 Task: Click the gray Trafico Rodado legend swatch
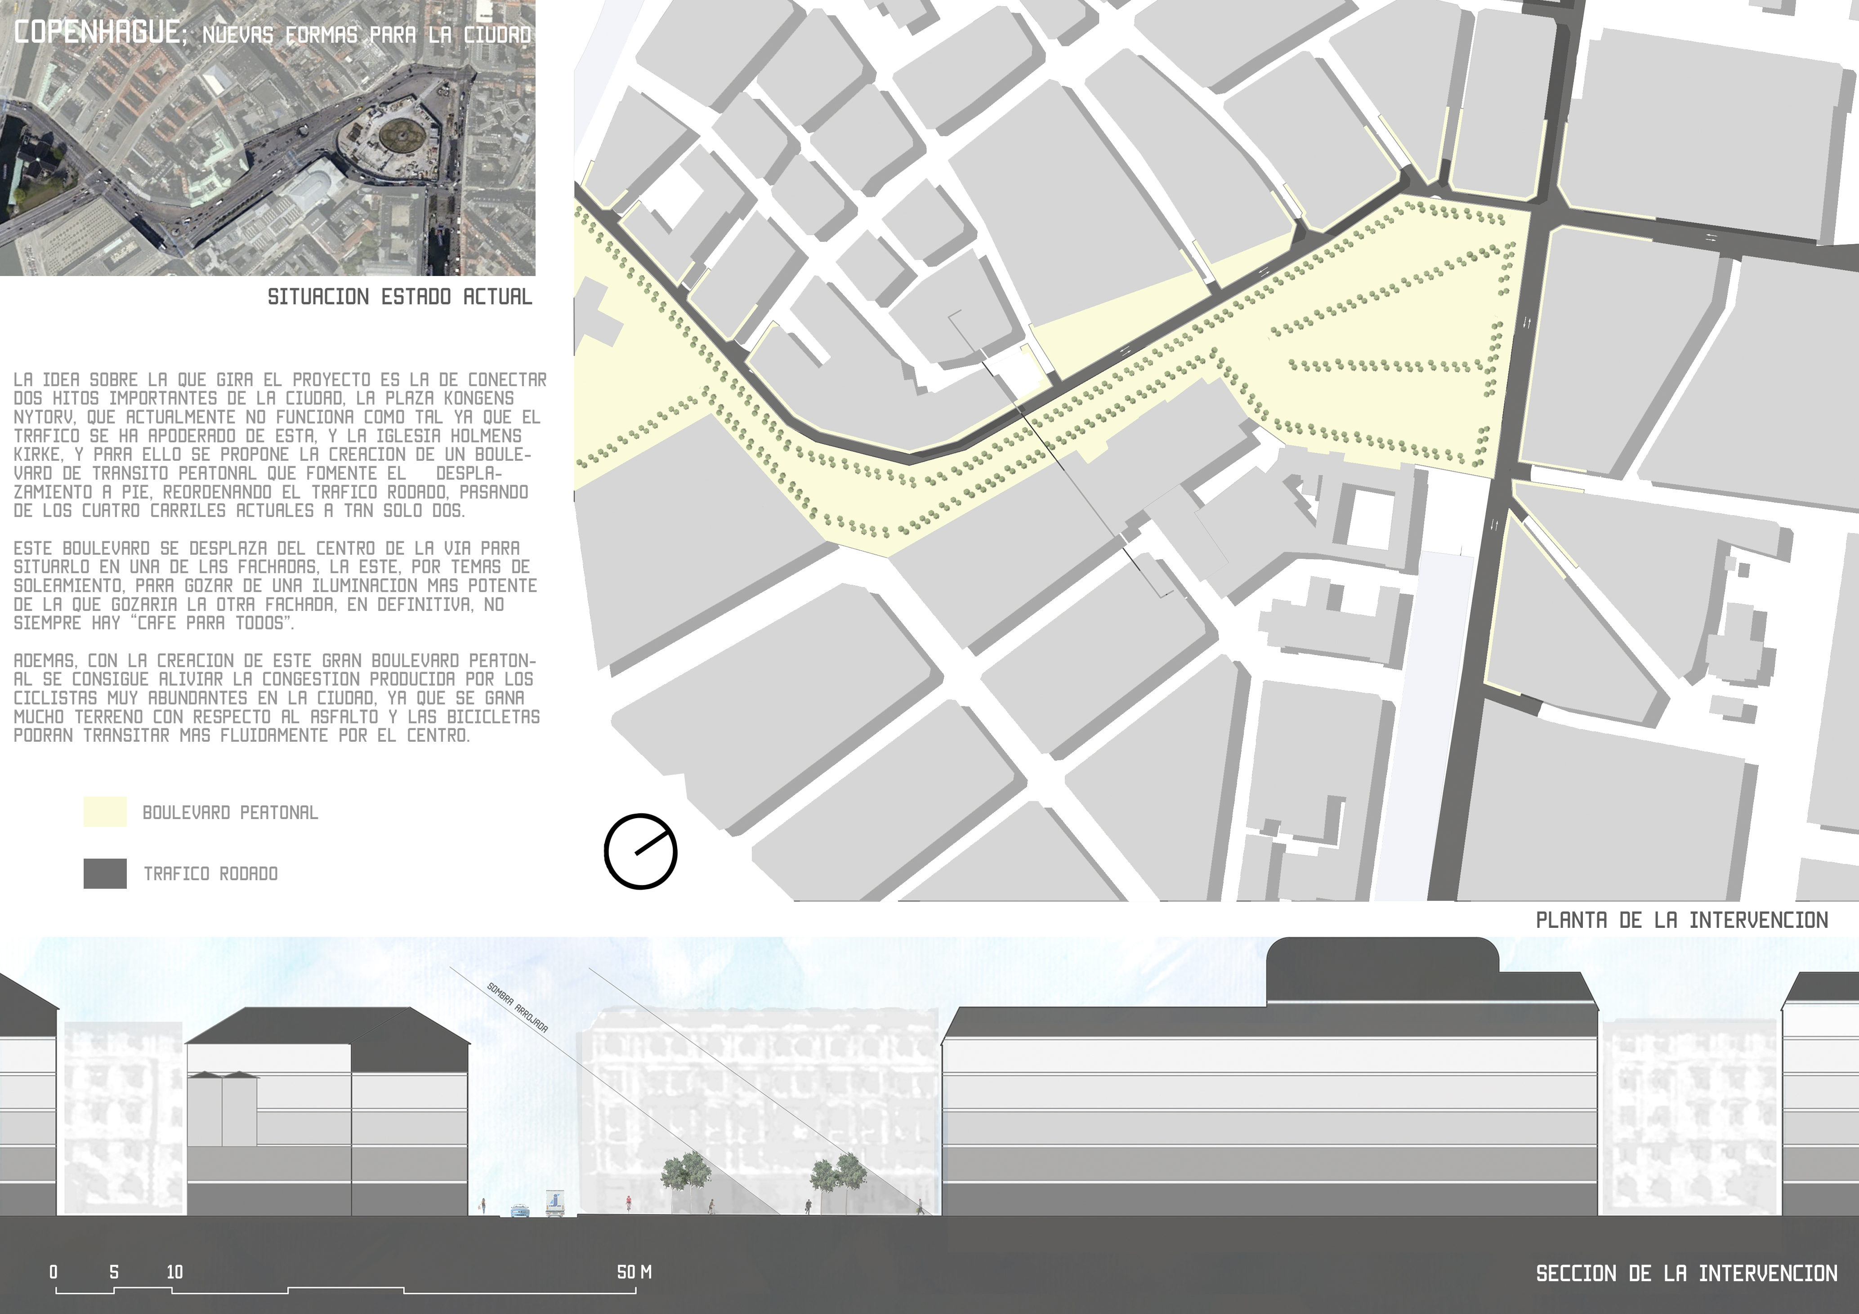105,873
